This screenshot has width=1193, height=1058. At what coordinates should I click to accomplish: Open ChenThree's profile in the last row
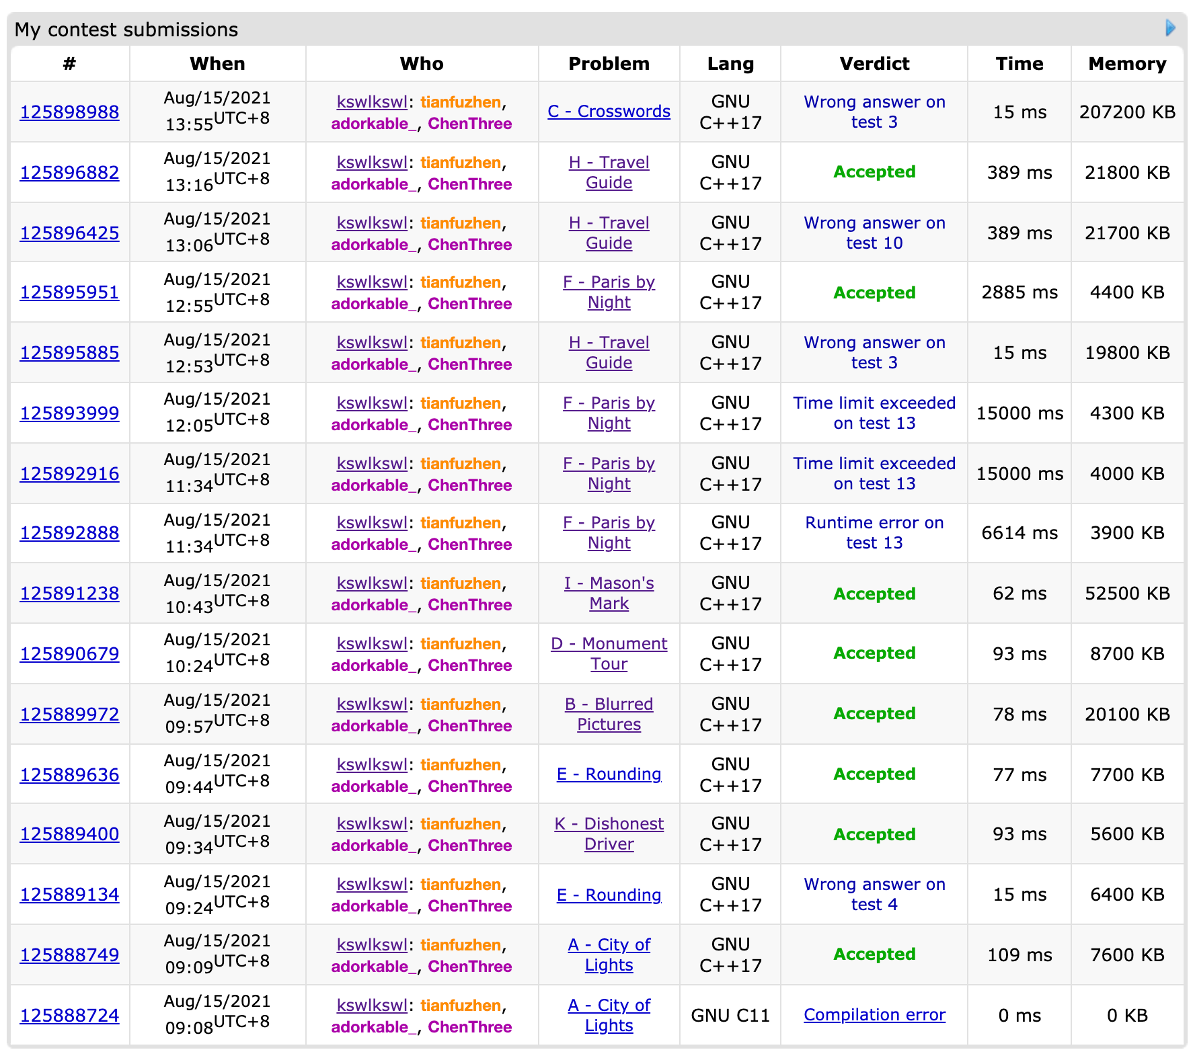469,1027
